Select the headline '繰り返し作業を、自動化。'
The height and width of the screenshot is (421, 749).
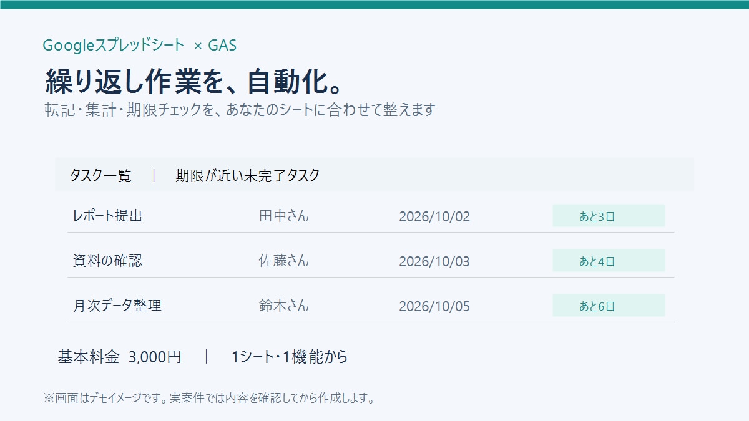coord(194,81)
